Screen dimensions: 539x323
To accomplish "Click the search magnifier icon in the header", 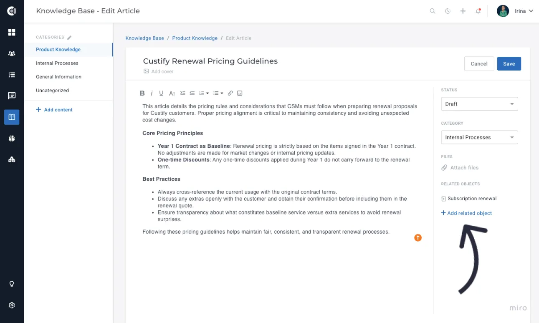I will pos(433,11).
